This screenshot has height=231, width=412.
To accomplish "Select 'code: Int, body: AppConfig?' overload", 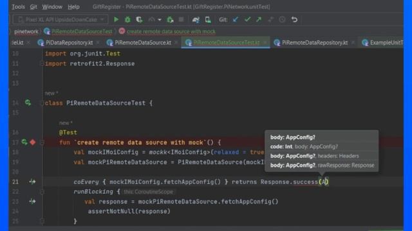I will [304, 147].
